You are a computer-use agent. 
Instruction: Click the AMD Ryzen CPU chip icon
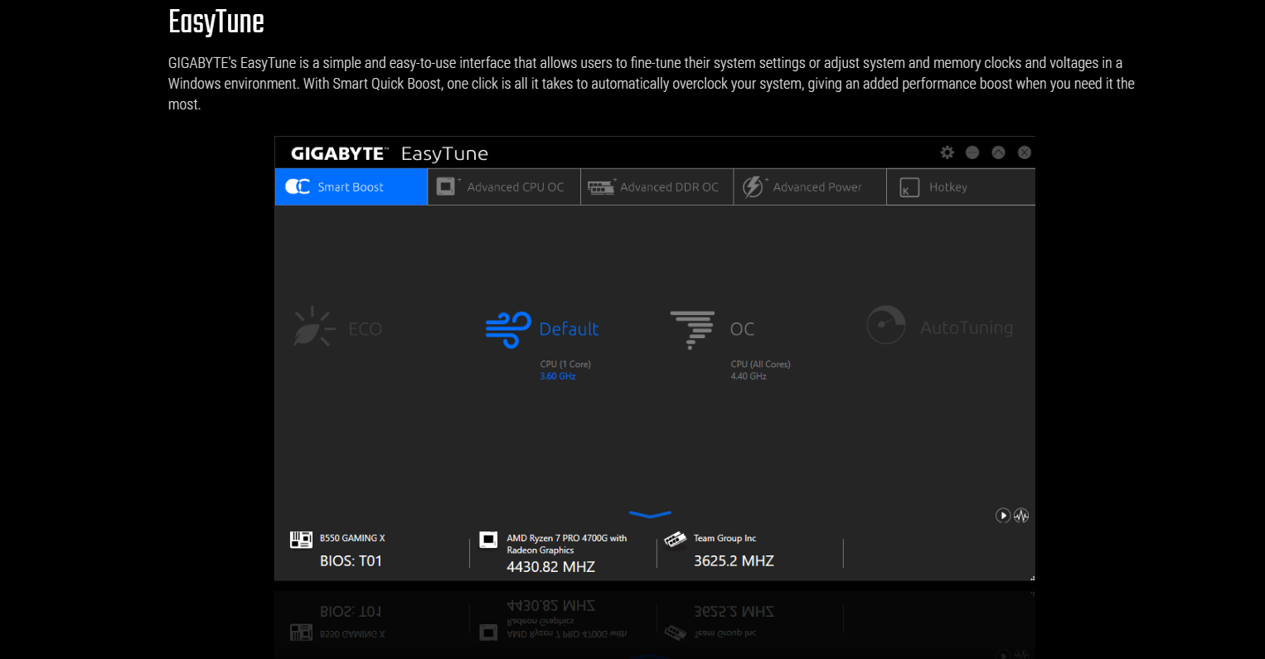point(488,540)
